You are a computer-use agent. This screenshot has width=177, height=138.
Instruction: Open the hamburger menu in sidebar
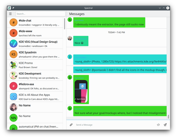10,14
